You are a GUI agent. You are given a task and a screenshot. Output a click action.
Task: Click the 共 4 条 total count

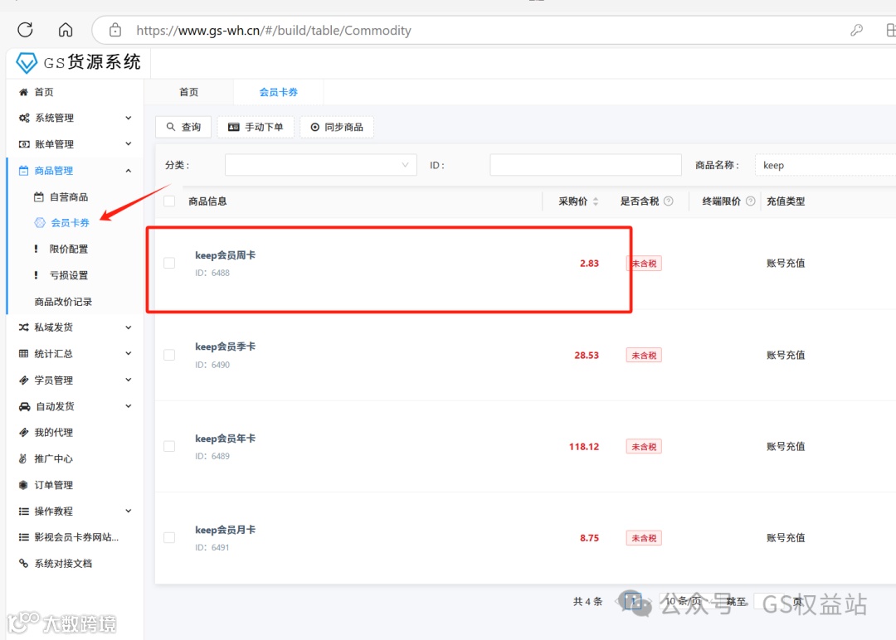tap(588, 601)
